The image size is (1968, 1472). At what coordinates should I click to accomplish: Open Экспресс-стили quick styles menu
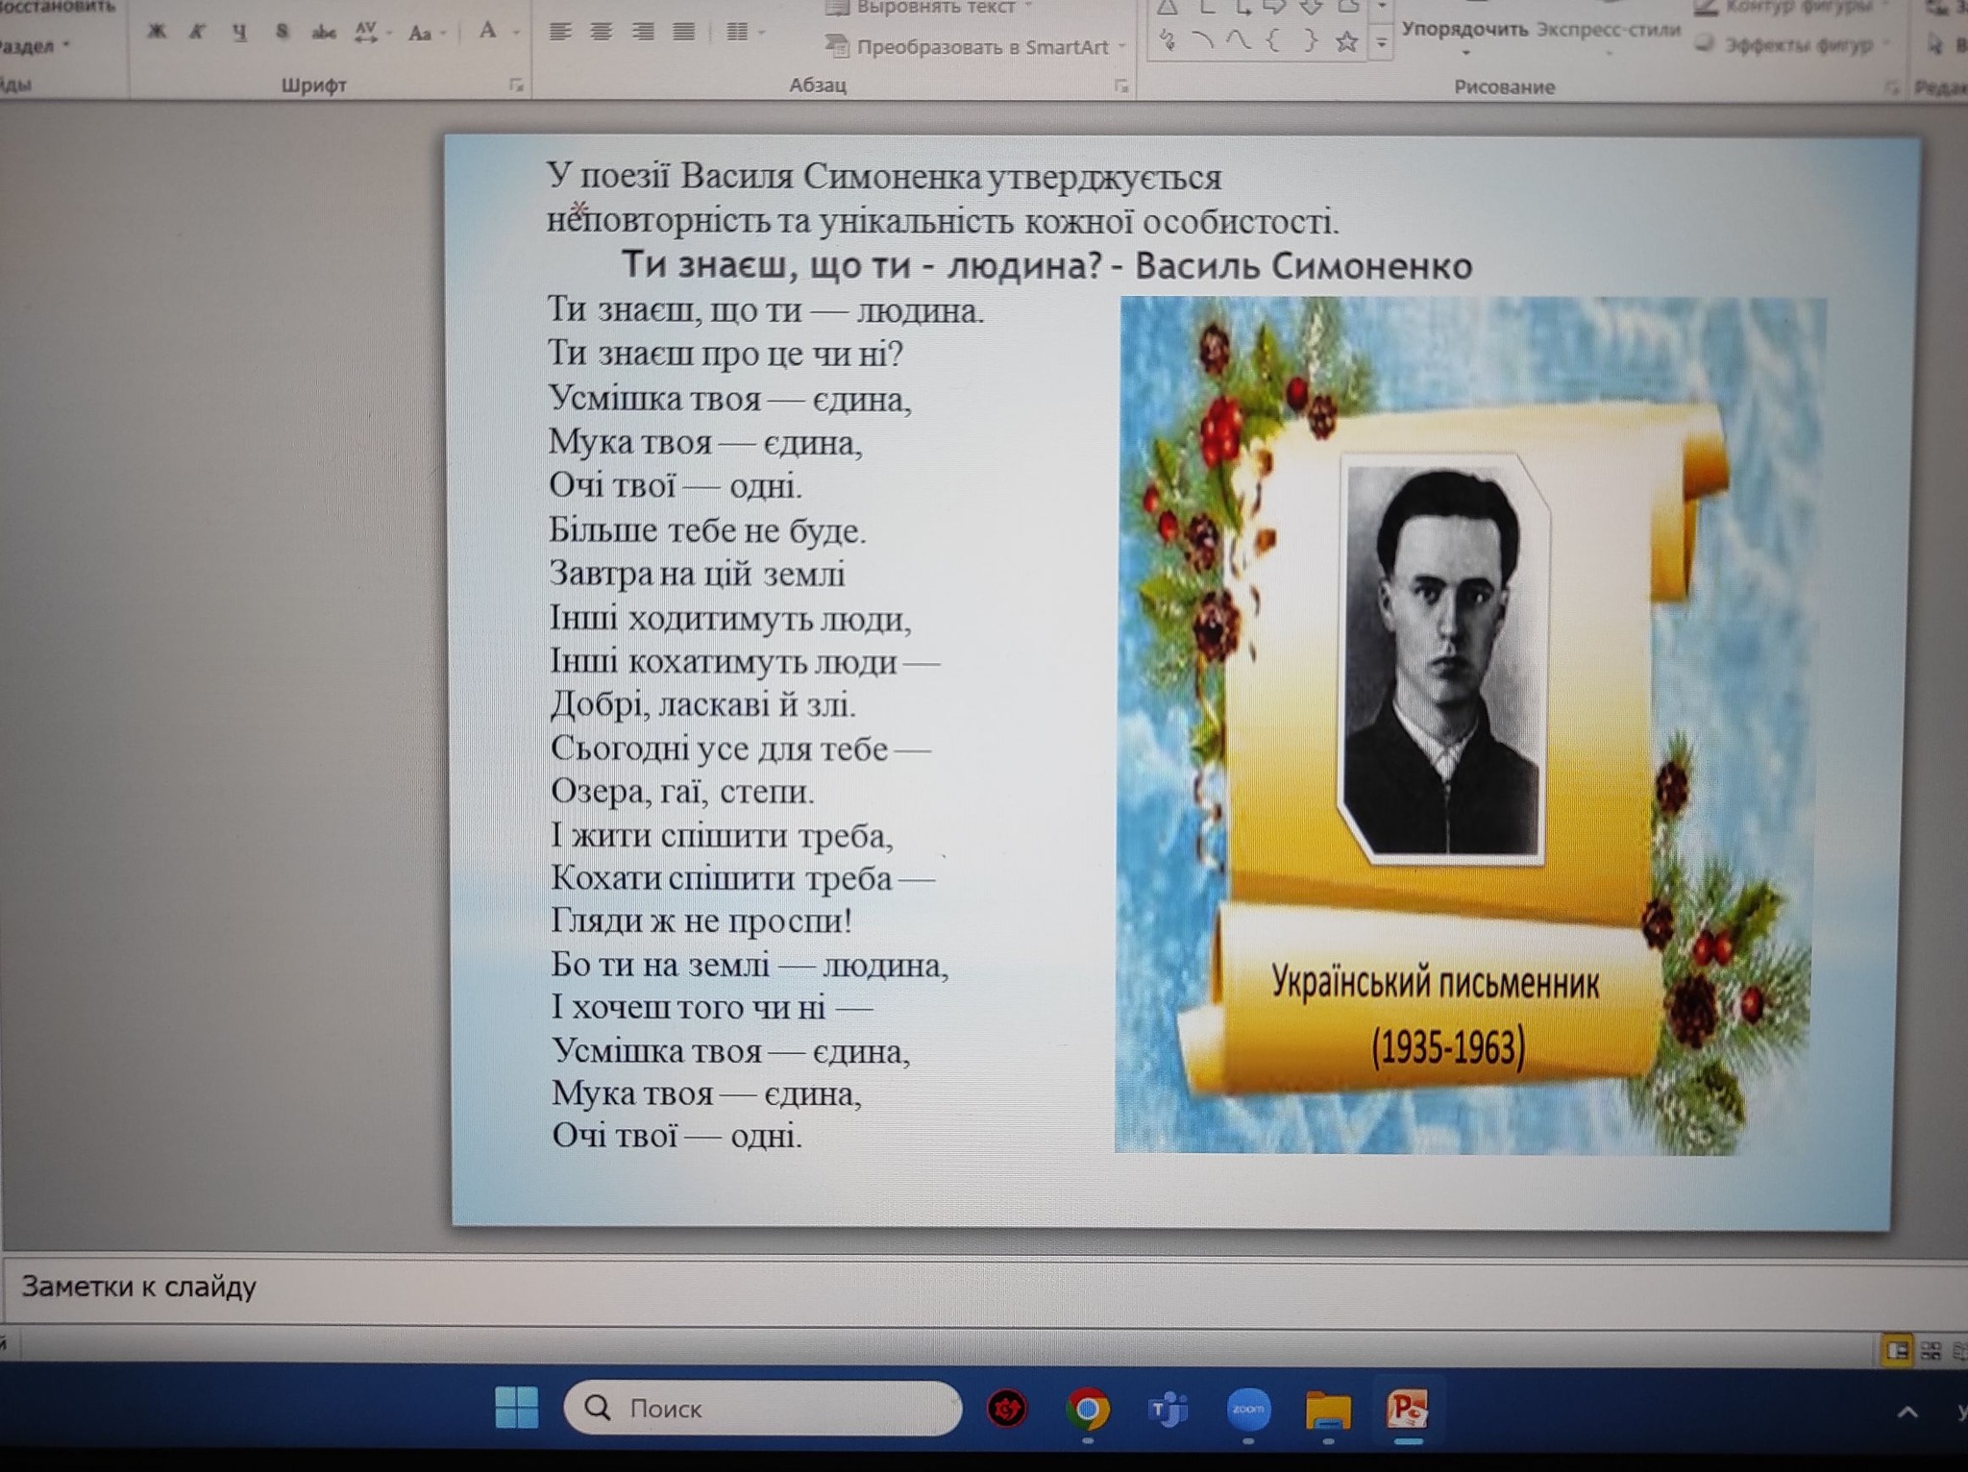(1609, 32)
